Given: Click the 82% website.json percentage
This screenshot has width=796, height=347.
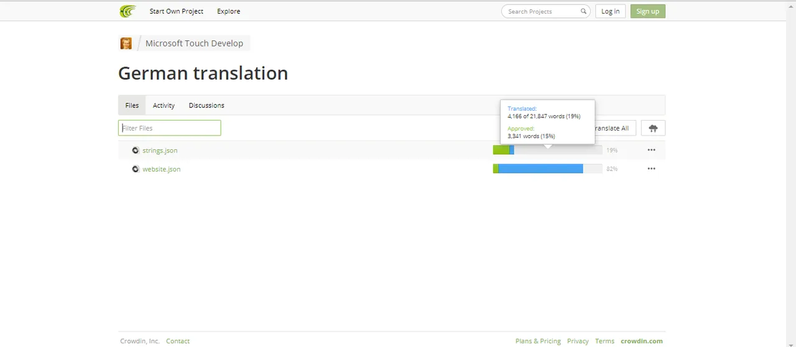Looking at the screenshot, I should coord(612,169).
